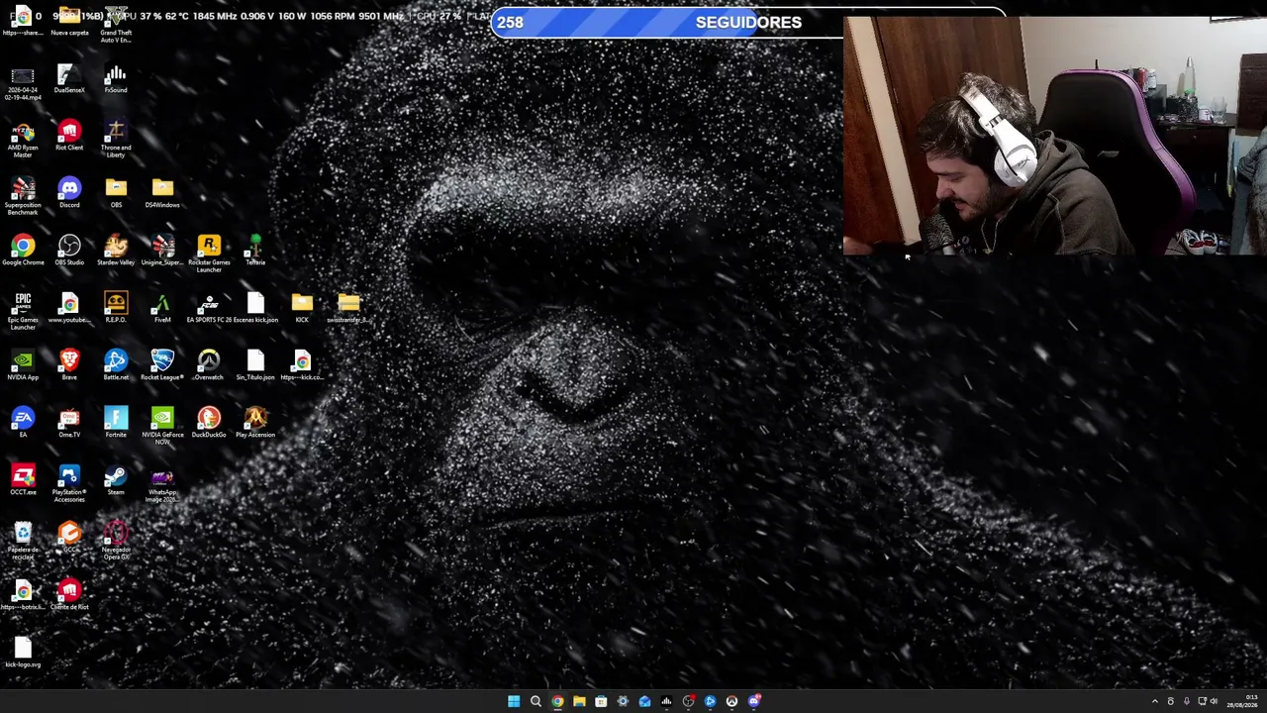The width and height of the screenshot is (1267, 713).
Task: Click the streamer webcam overlay
Action: pos(1055,136)
